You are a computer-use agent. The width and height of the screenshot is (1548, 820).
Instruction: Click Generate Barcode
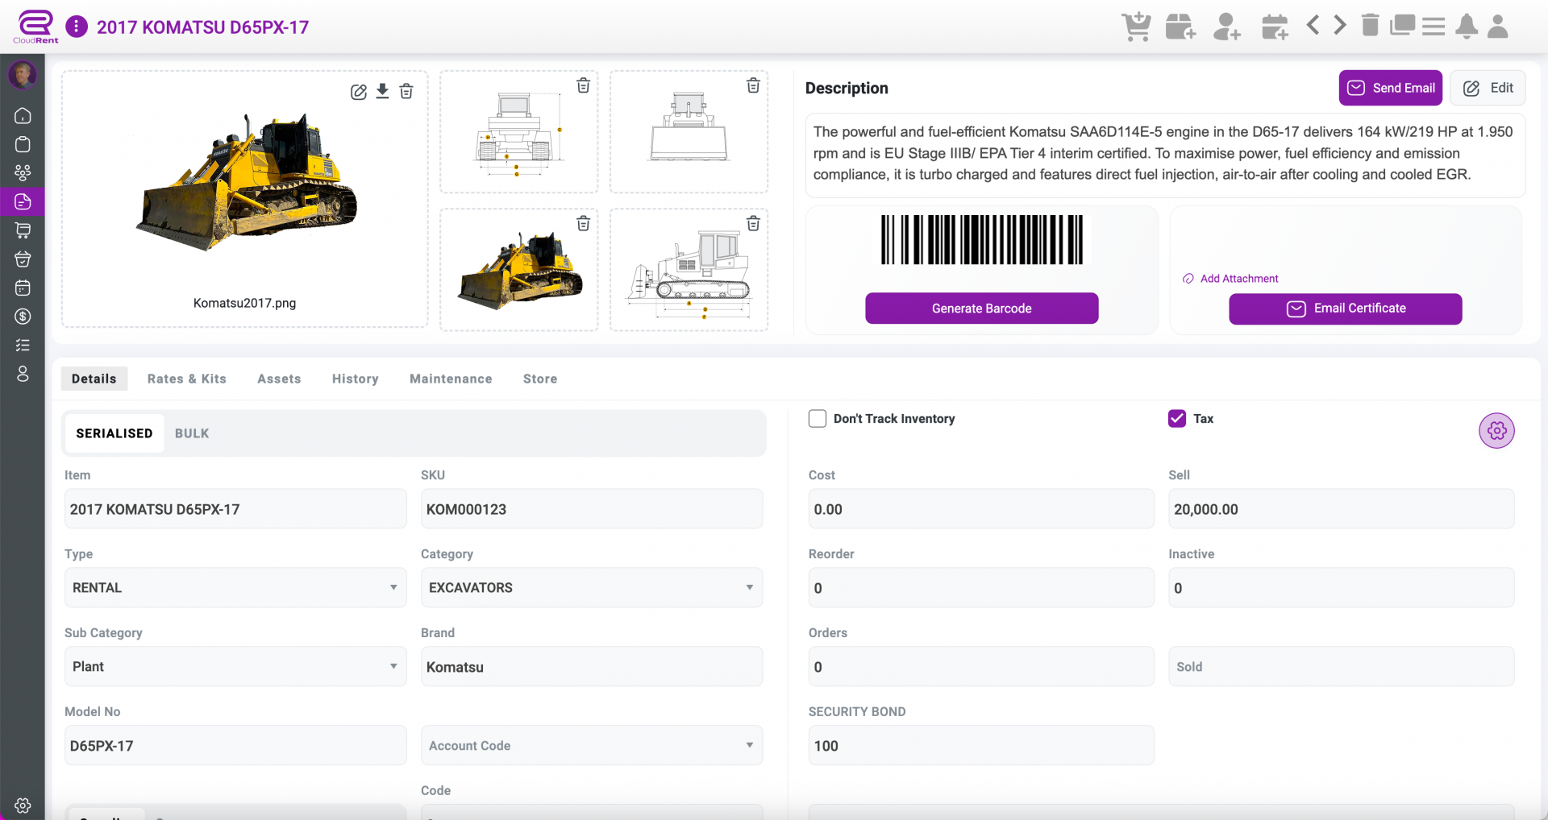[x=982, y=309]
